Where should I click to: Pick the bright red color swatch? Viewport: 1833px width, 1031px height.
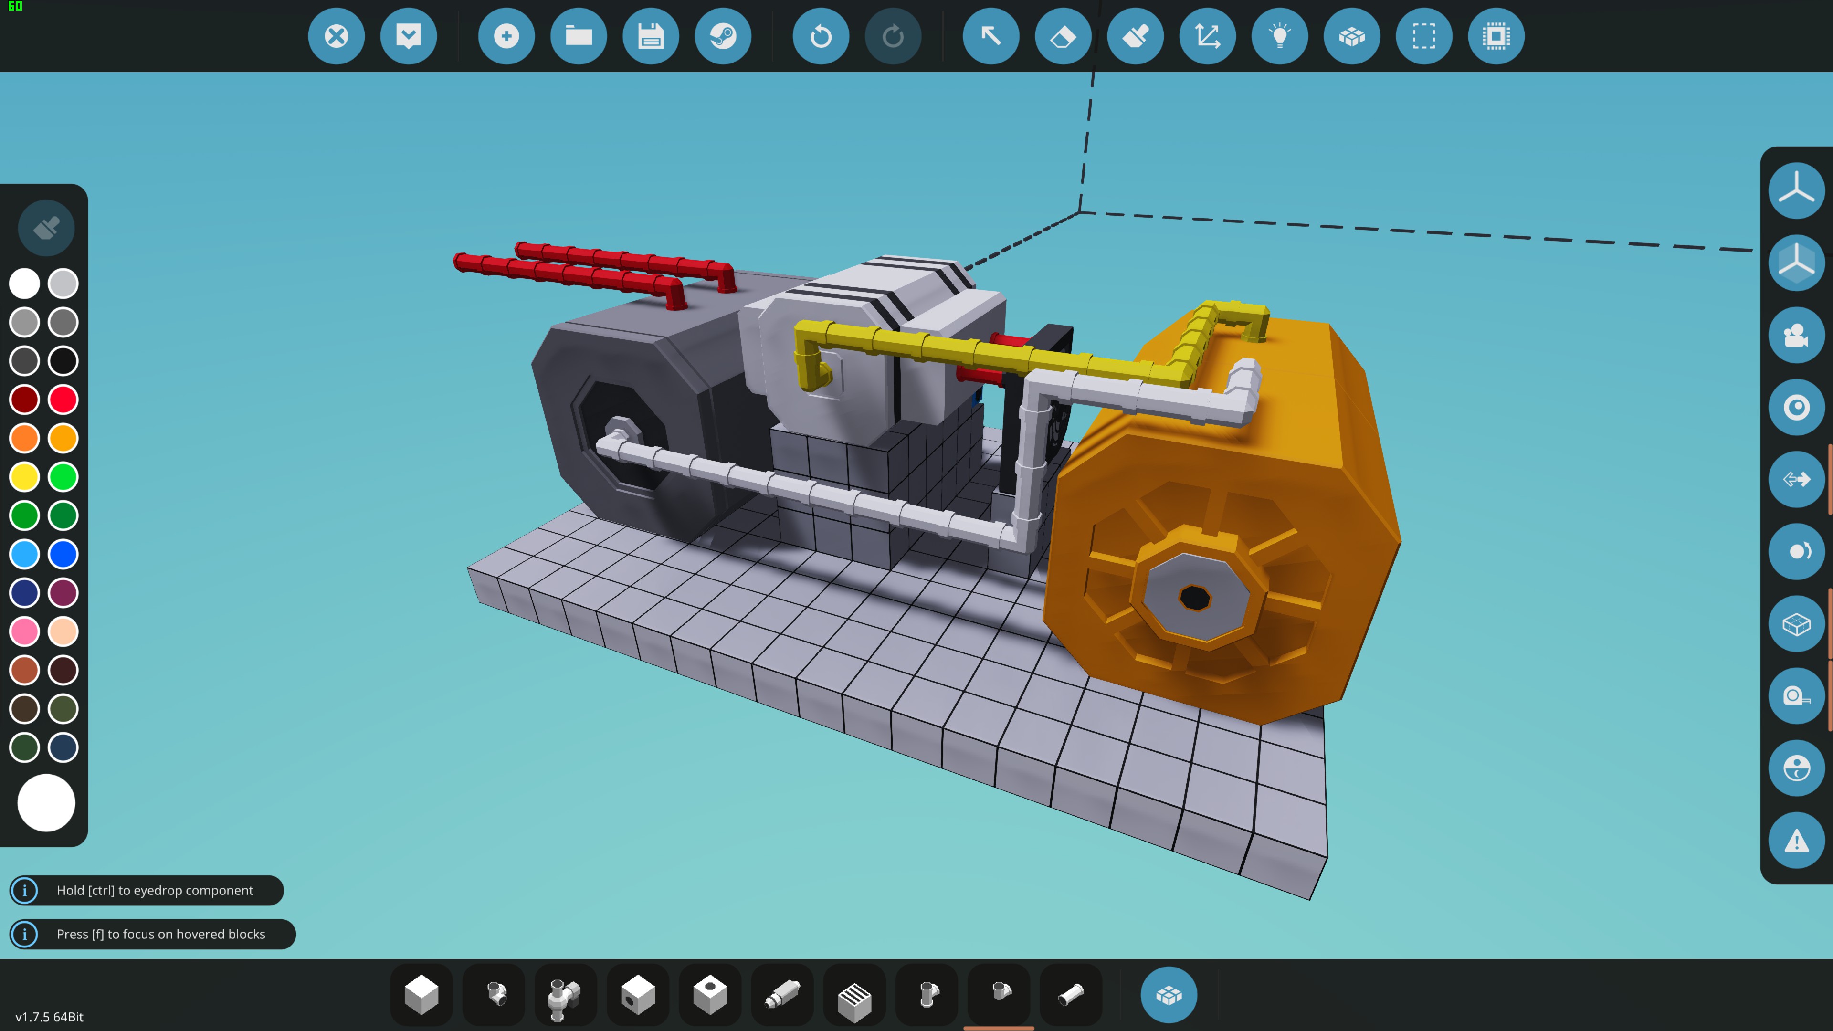point(63,399)
